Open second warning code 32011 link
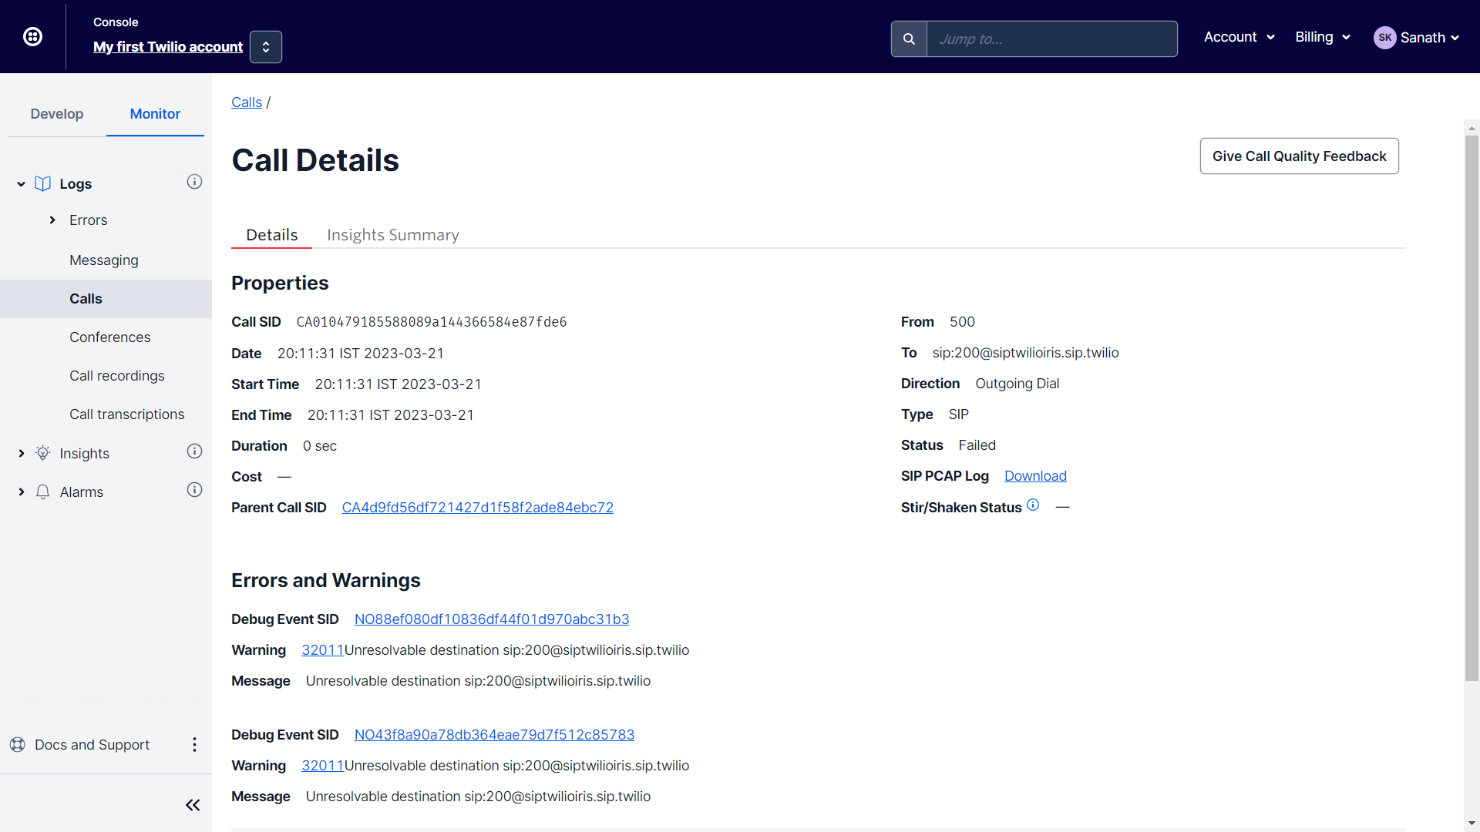The height and width of the screenshot is (832, 1480). [x=322, y=766]
